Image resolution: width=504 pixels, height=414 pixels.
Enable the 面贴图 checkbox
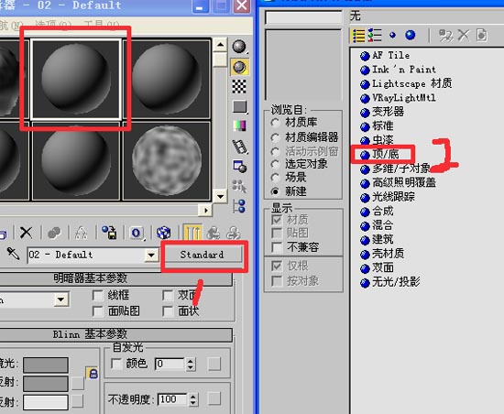tap(97, 311)
